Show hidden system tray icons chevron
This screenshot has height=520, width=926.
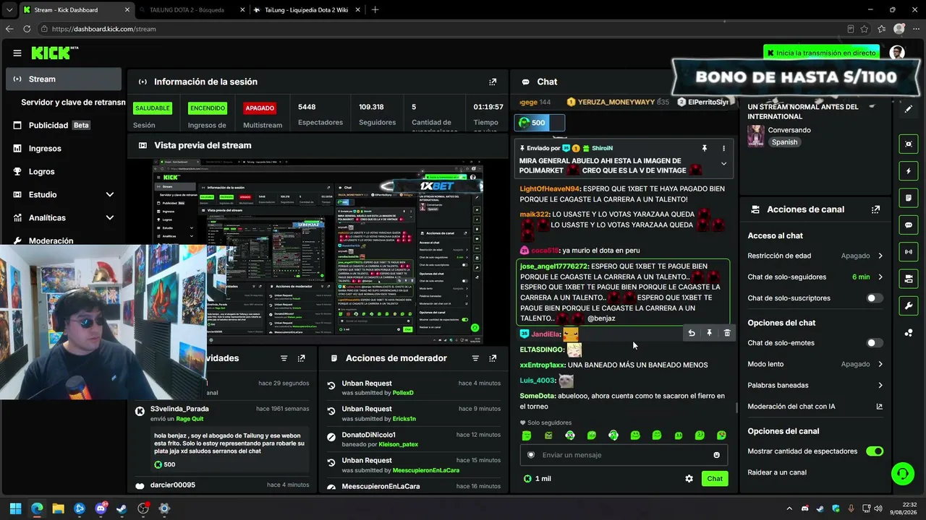tap(790, 508)
